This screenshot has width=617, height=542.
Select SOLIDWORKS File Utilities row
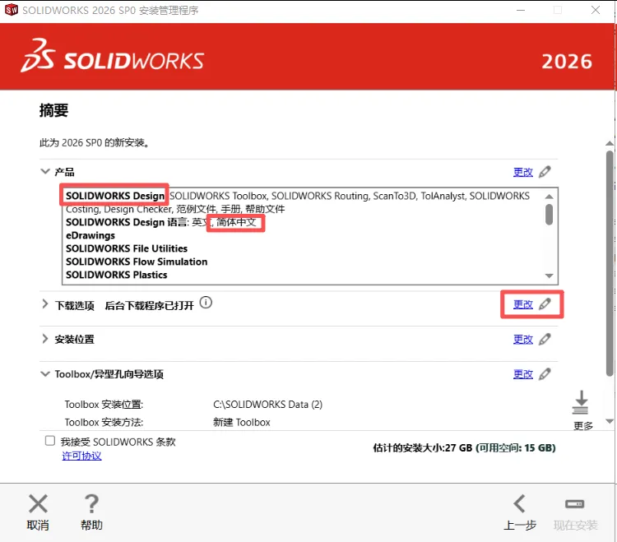coord(127,248)
